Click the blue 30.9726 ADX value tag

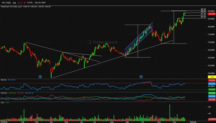tap(211, 96)
